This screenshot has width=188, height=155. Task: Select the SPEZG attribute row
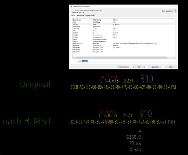(124, 35)
